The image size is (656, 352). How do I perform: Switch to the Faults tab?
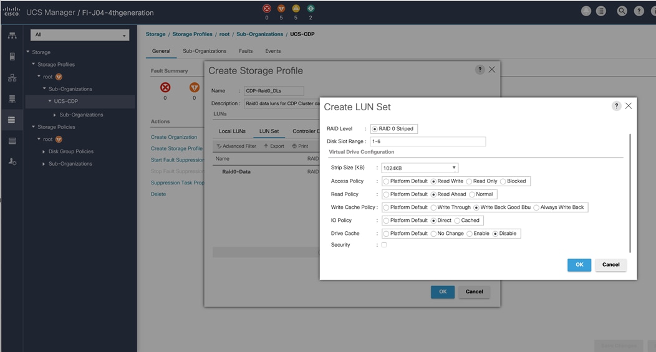point(246,51)
